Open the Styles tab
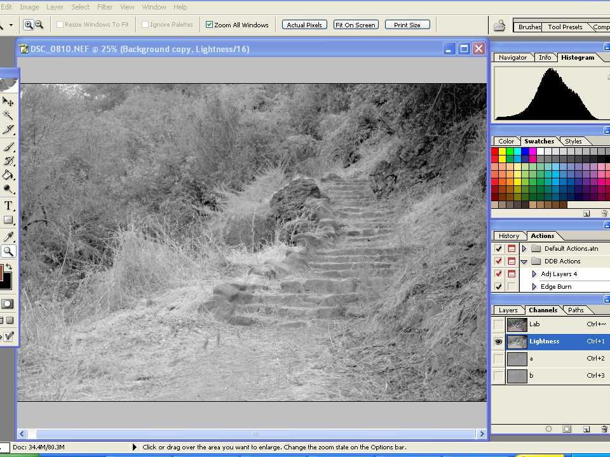 tap(573, 142)
